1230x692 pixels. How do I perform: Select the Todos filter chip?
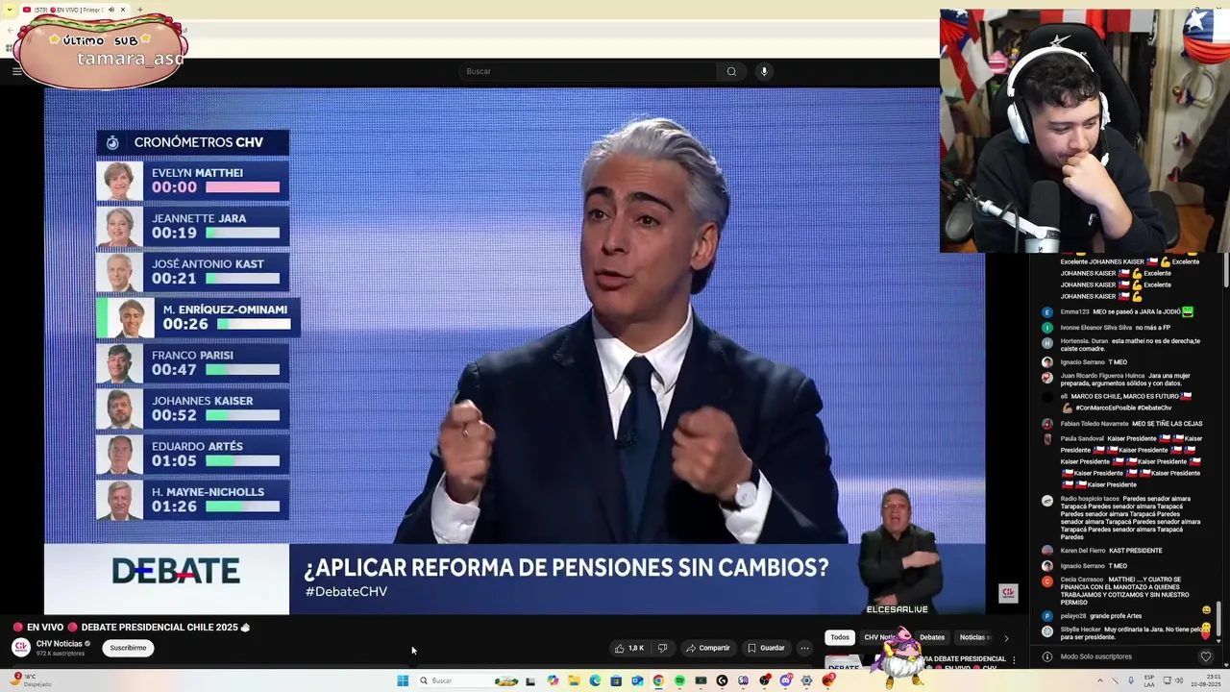840,637
